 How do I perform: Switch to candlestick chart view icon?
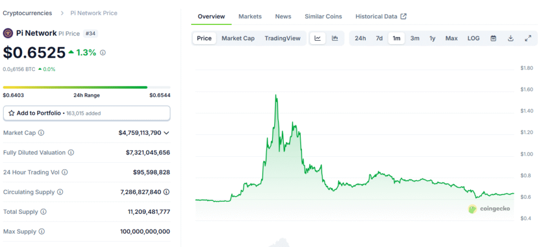(x=335, y=38)
